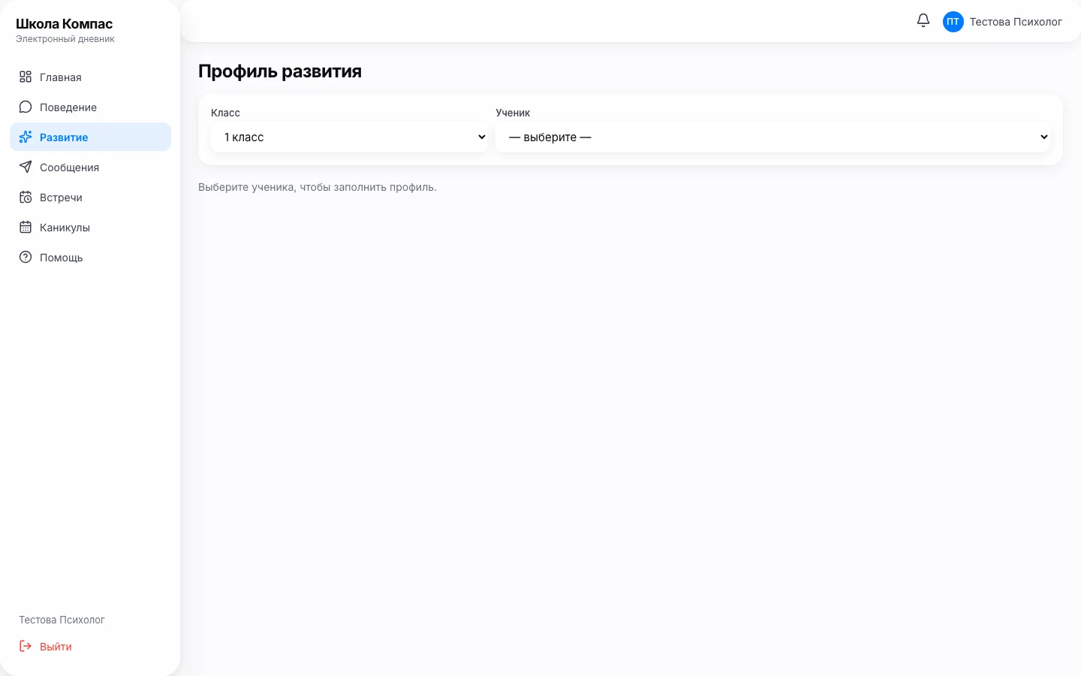
Task: Click the Развитие sparkles icon
Action: pos(26,137)
